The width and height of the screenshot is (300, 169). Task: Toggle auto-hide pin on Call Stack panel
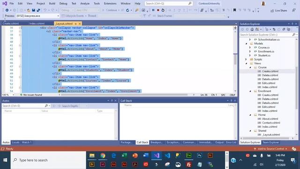pyautogui.click(x=231, y=100)
